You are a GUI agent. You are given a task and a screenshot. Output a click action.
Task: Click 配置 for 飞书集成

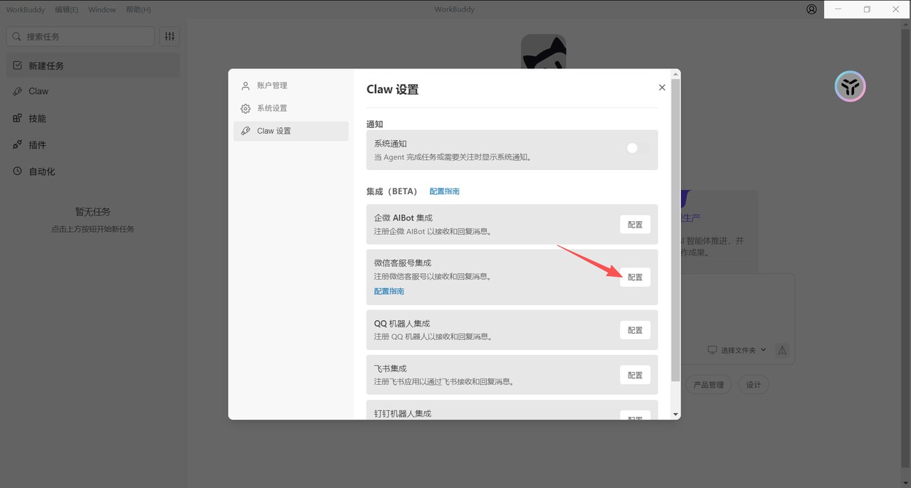tap(635, 375)
